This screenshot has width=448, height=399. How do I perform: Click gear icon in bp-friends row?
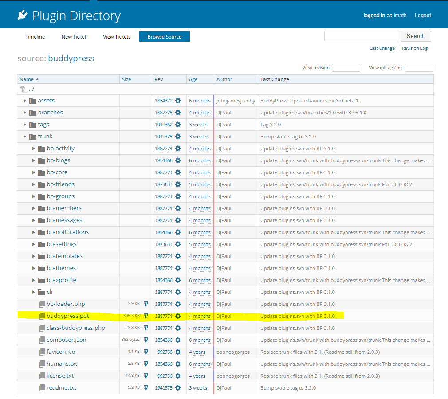pyautogui.click(x=178, y=184)
